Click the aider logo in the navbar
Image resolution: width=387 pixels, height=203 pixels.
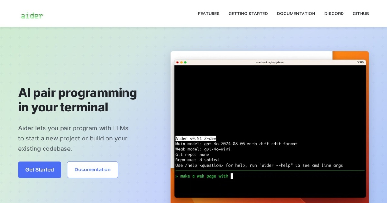[32, 15]
